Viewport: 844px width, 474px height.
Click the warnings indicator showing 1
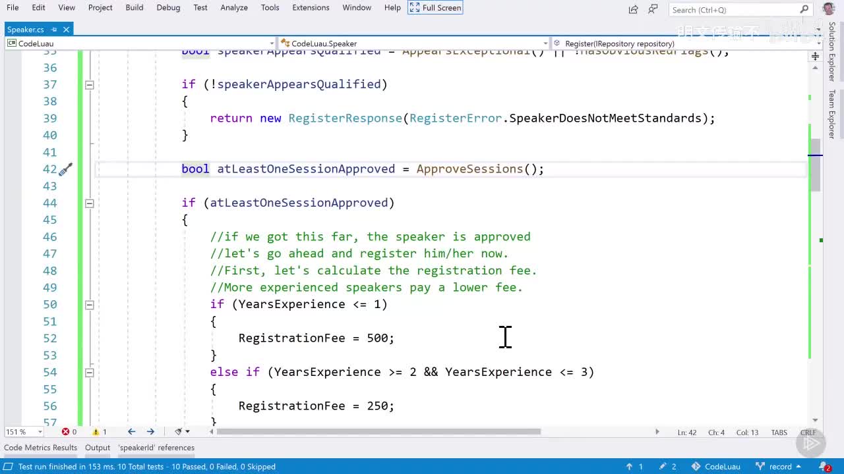coord(100,432)
